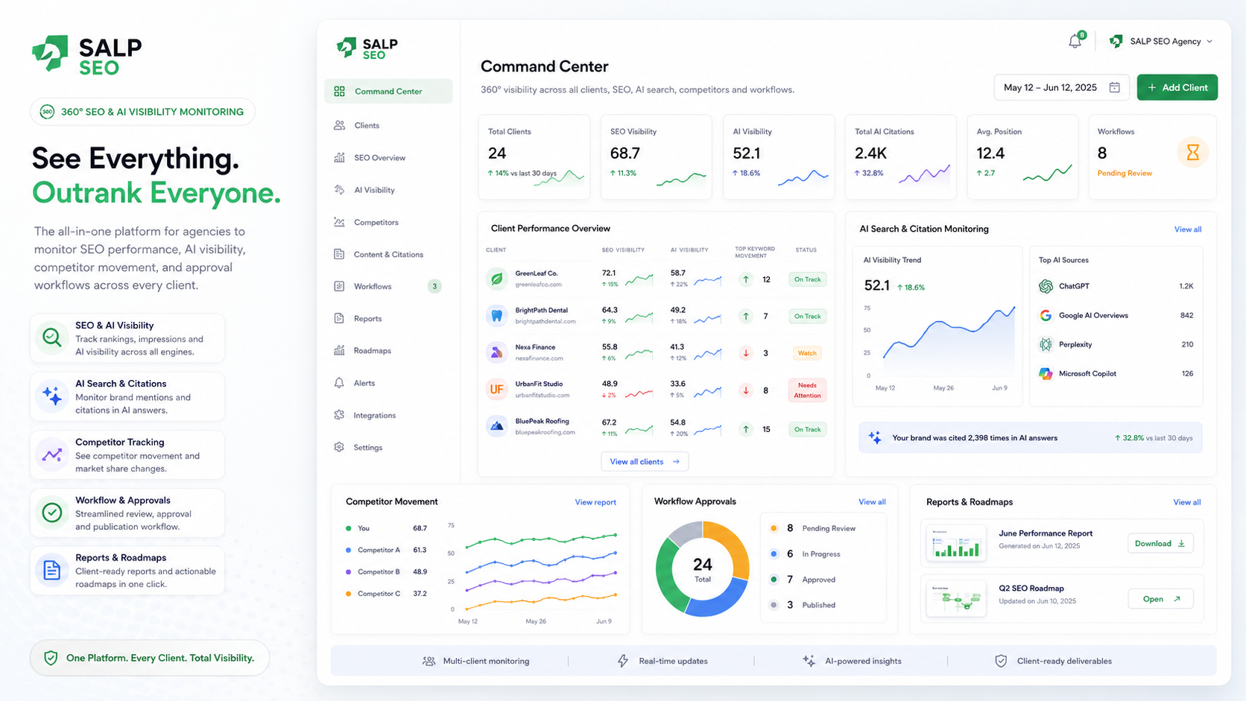Download the June Performance Report
The height and width of the screenshot is (701, 1246).
[x=1160, y=543]
